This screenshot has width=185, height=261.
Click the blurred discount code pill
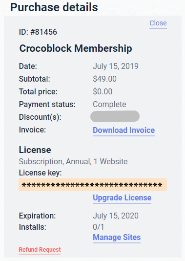[x=115, y=116]
